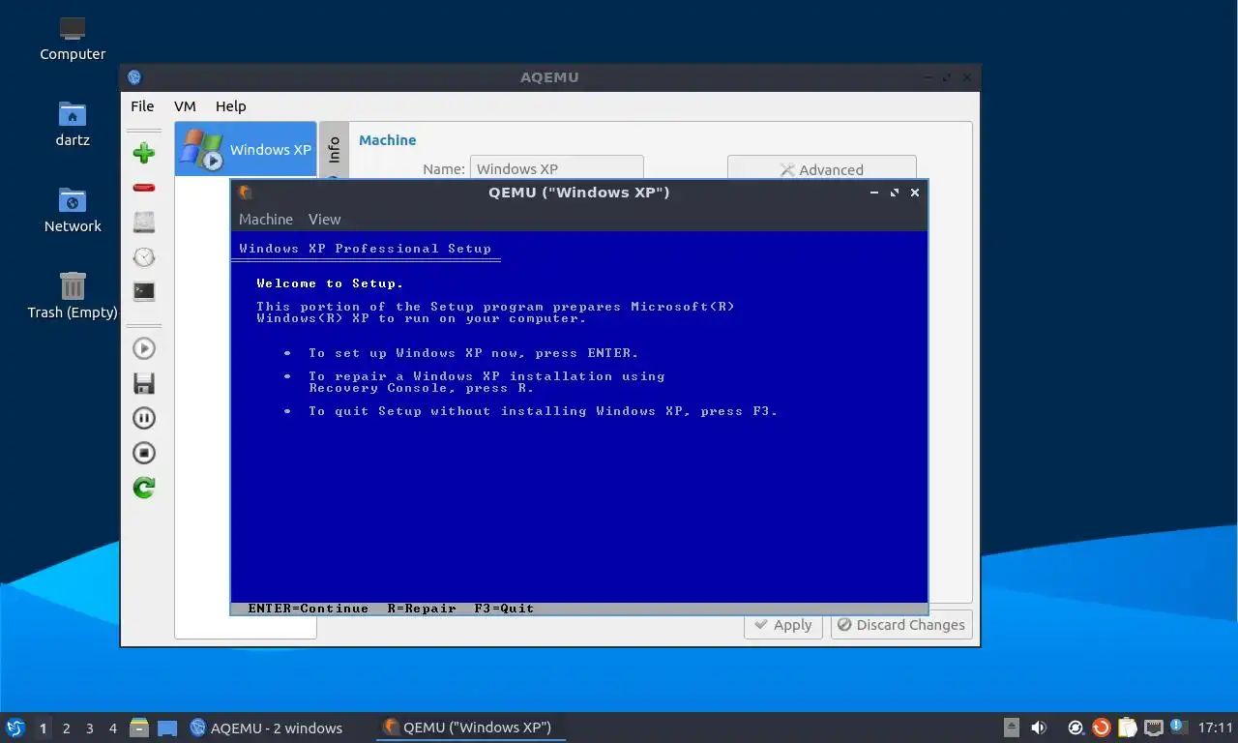The width and height of the screenshot is (1238, 743).
Task: Open the dartz home folder desktop icon
Action: click(73, 124)
